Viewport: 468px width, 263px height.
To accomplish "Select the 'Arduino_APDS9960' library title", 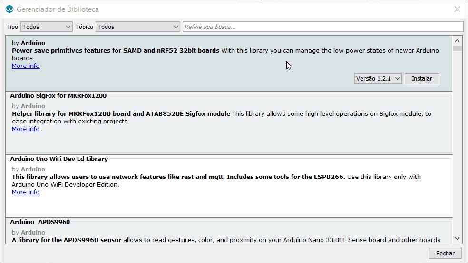I will [40, 222].
